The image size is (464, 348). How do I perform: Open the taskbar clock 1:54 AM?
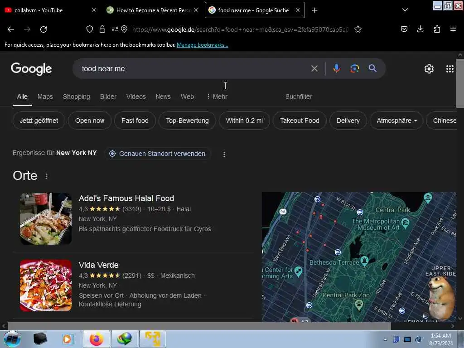[x=441, y=339]
